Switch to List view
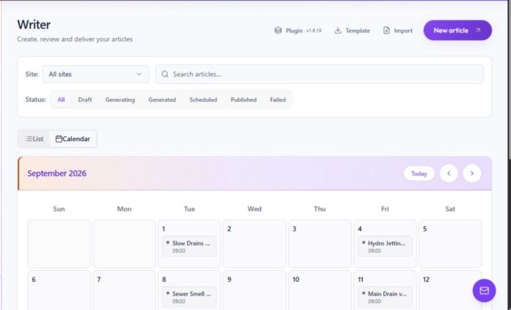 [x=34, y=139]
